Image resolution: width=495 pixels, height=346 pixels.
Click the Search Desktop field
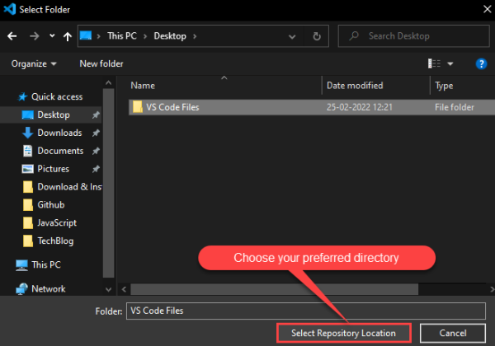tap(413, 36)
